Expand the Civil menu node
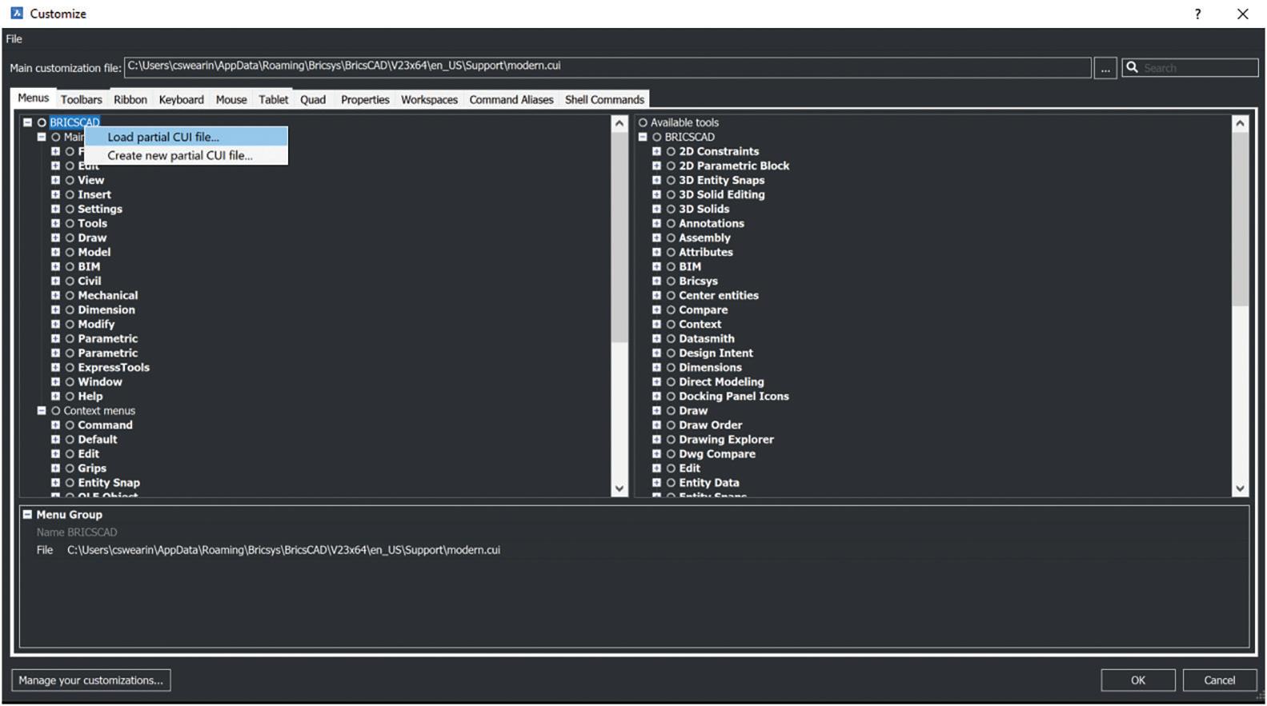 tap(55, 281)
